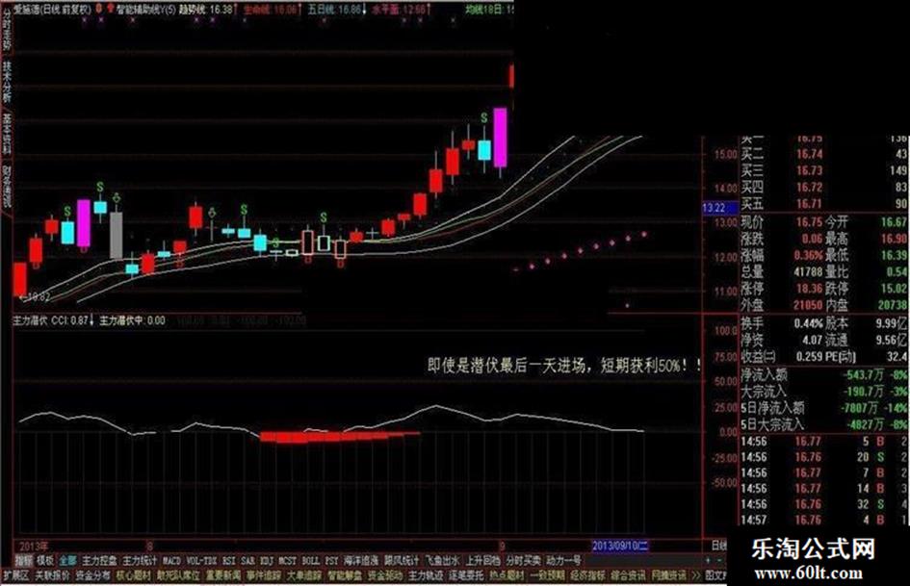The width and height of the screenshot is (910, 586).
Task: Switch to KDJ indicator
Action: [267, 561]
